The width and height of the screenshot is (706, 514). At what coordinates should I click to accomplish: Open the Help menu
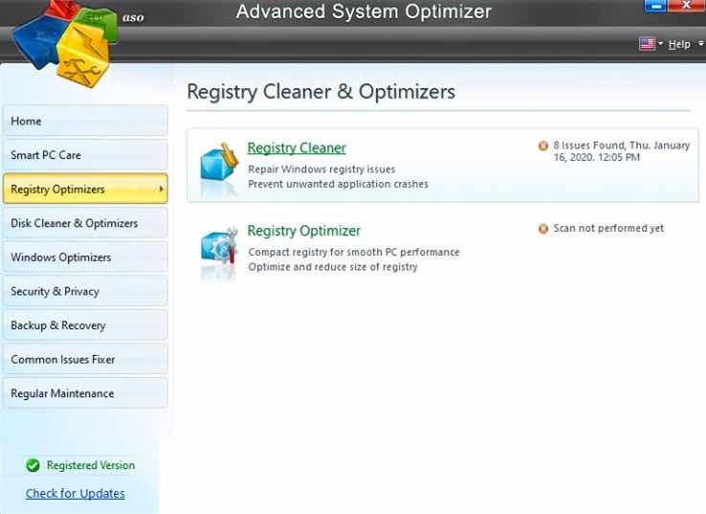click(x=679, y=44)
